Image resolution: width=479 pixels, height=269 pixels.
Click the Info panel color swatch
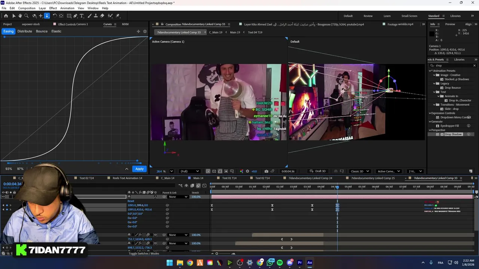tap(432, 34)
